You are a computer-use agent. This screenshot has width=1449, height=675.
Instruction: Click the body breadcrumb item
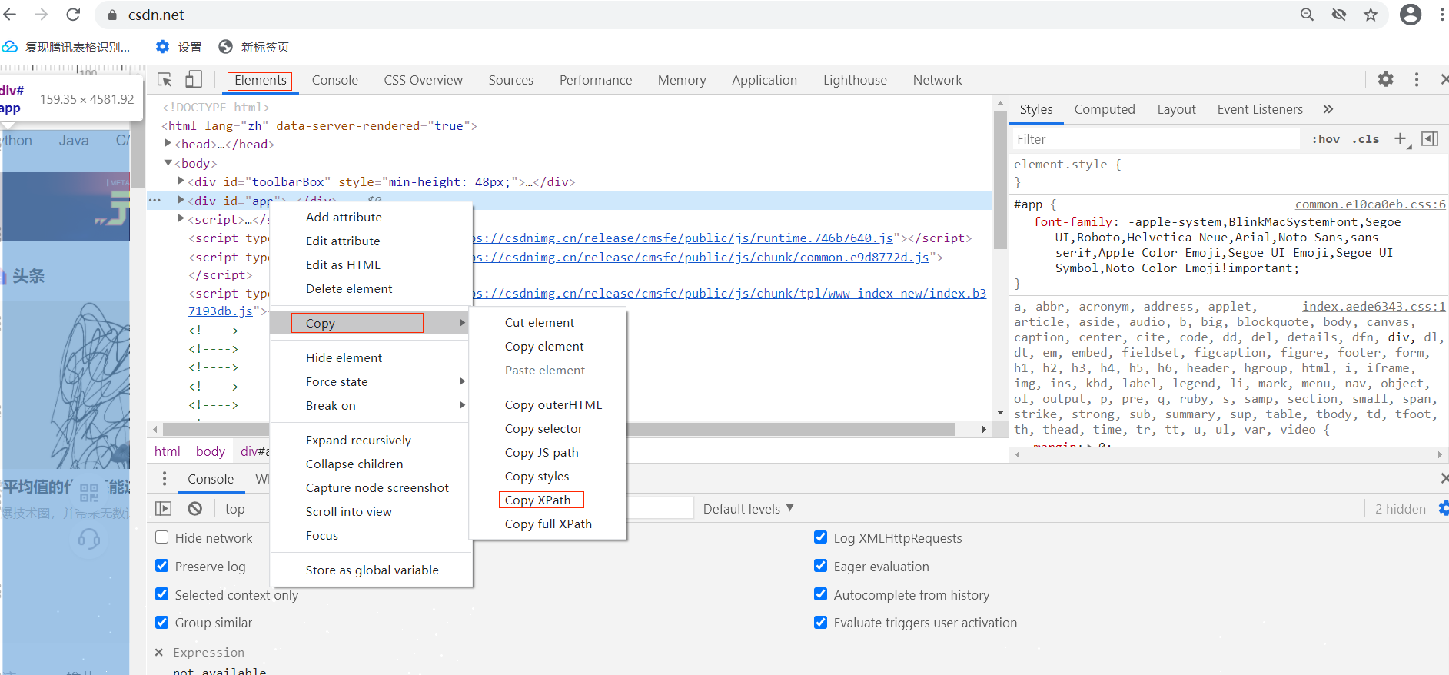210,451
